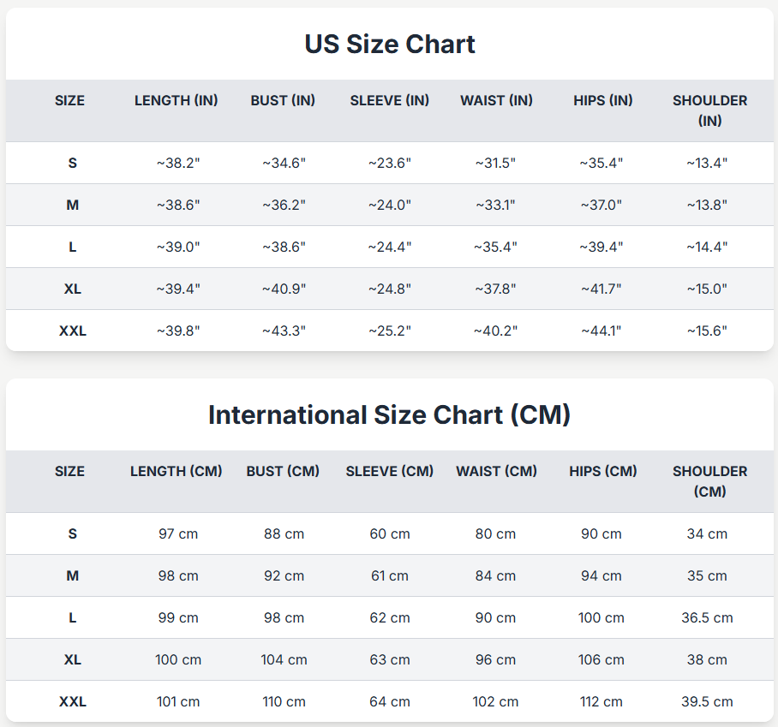The height and width of the screenshot is (727, 778).
Task: Select the 112 cm hips value
Action: (x=601, y=701)
